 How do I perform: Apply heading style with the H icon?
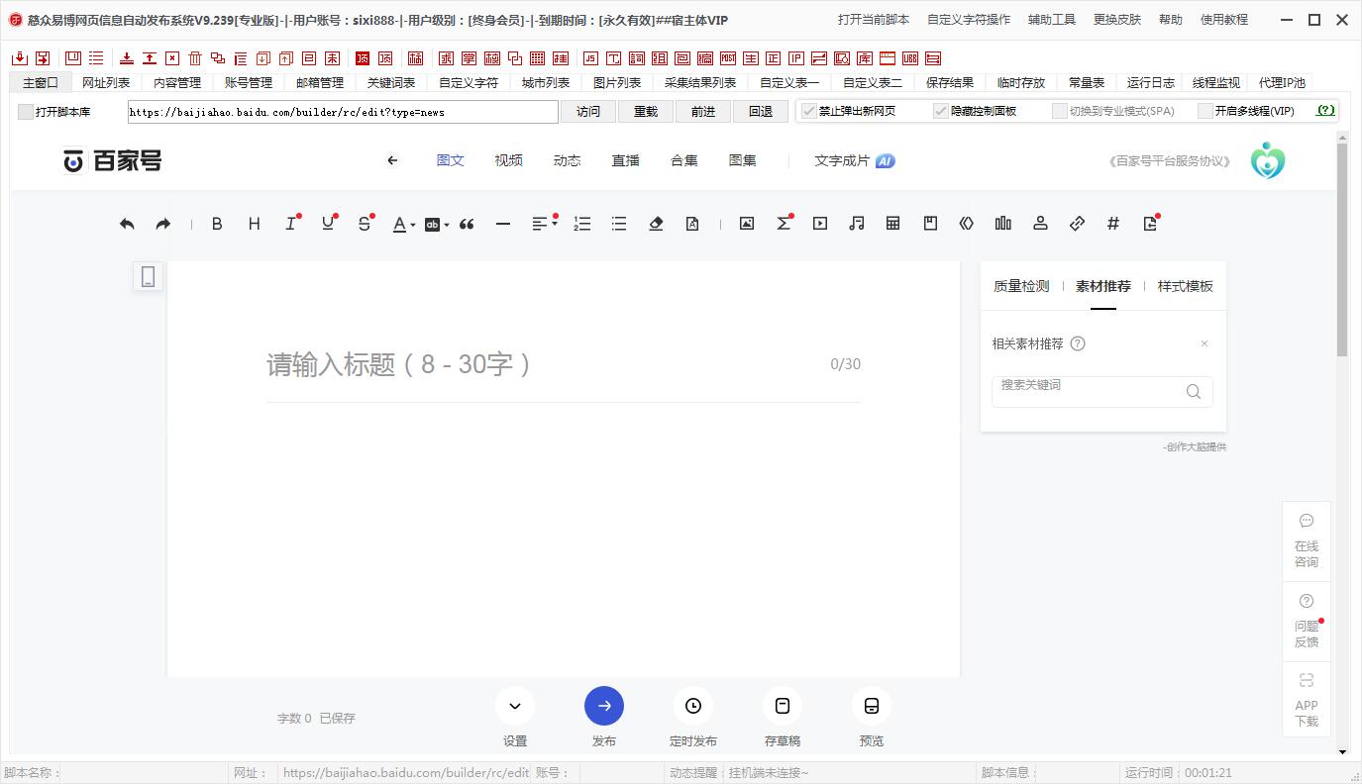tap(254, 224)
